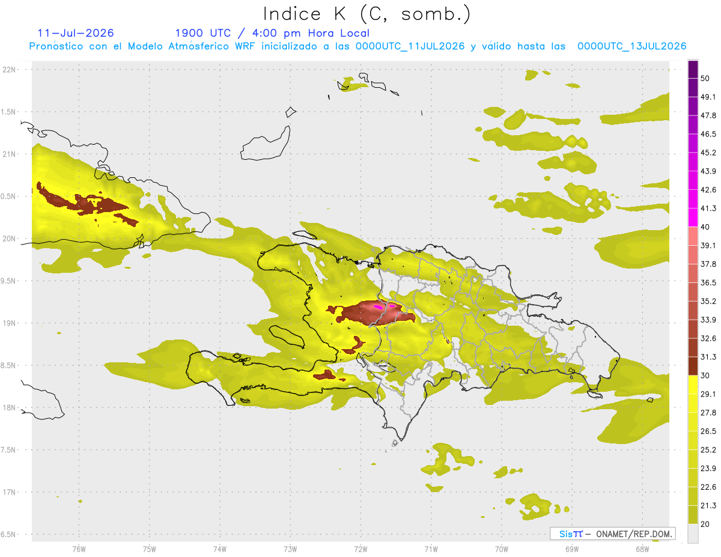Select the bright yellow swatch between 29.1 and 30
The height and width of the screenshot is (557, 721).
(693, 385)
